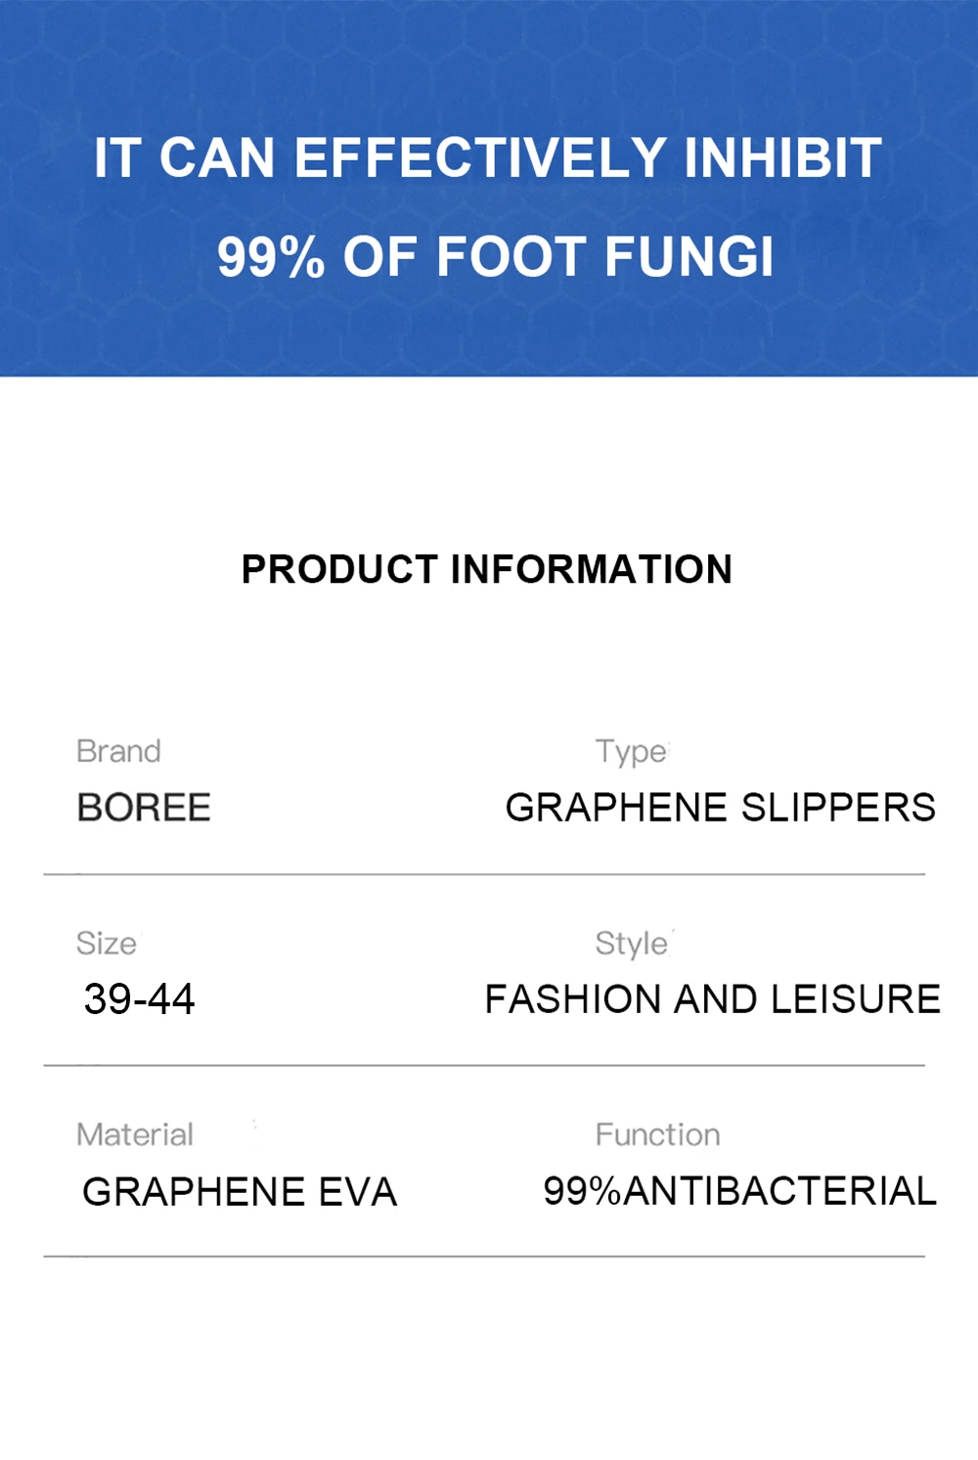Click the Material field label
This screenshot has width=978, height=1460.
[x=135, y=1134]
